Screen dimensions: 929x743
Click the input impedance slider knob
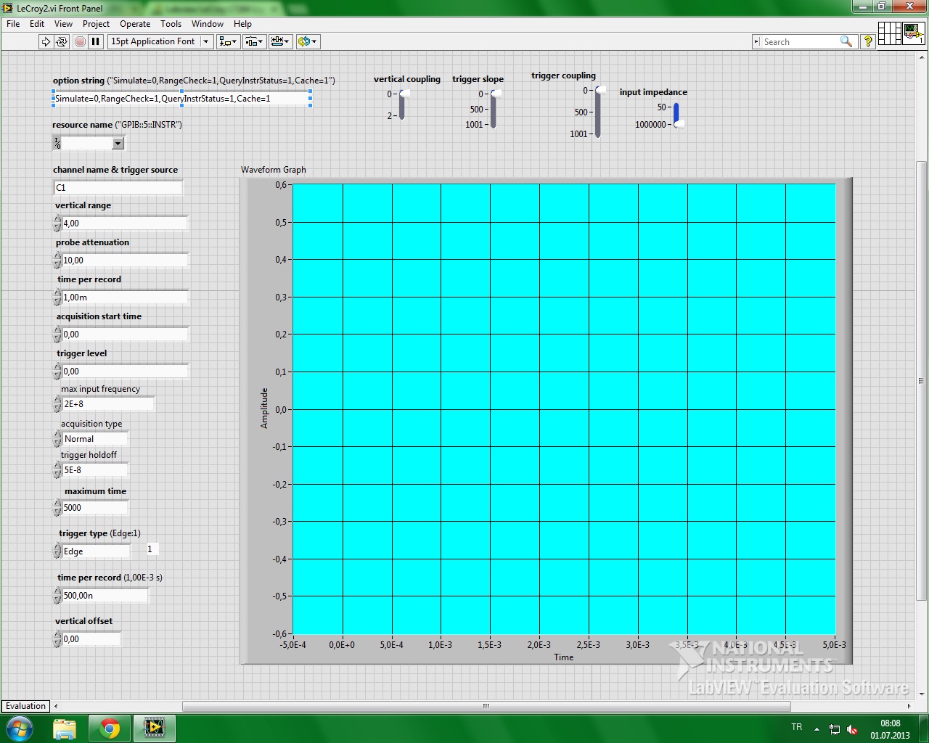click(679, 124)
